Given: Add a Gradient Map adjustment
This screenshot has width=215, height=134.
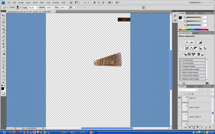Looking at the screenshot, I should pyautogui.click(x=198, y=54).
